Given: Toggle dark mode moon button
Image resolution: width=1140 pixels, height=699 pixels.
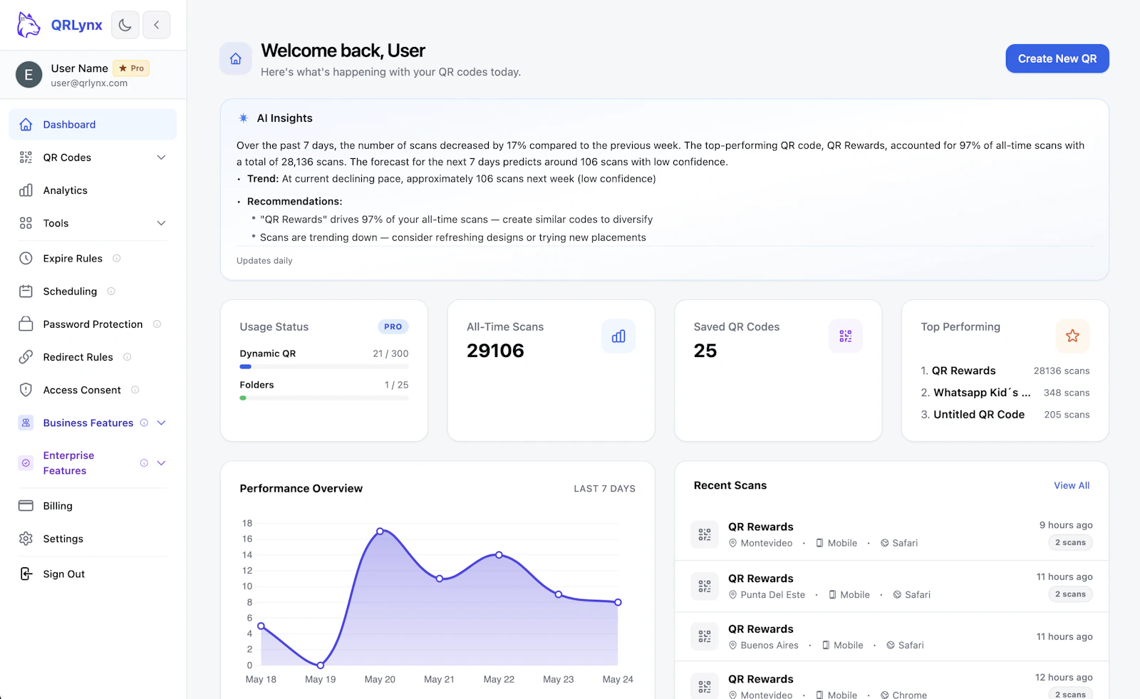Looking at the screenshot, I should 125,25.
